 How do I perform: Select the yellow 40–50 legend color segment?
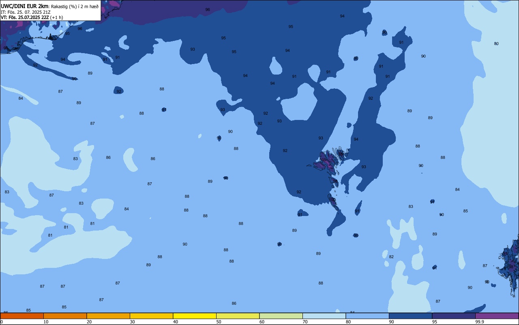pos(195,316)
